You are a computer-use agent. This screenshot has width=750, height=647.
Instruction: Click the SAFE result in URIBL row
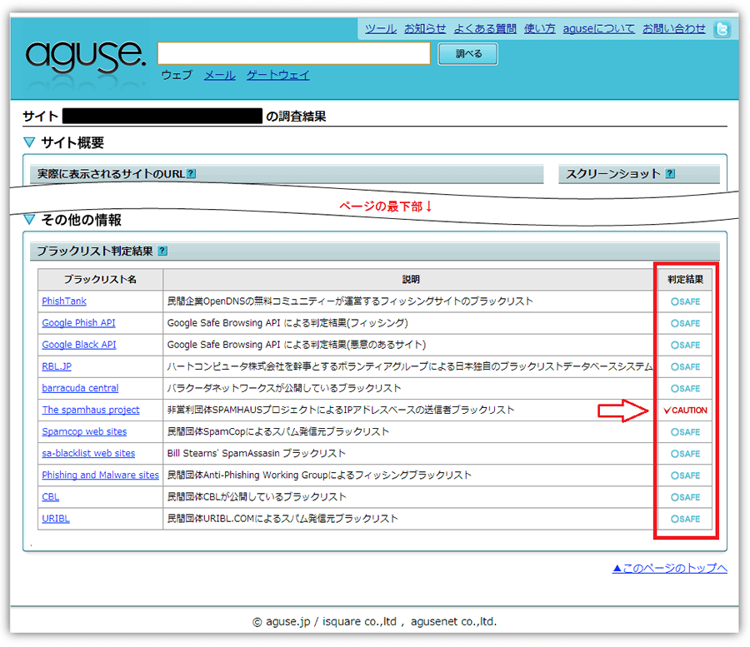686,519
